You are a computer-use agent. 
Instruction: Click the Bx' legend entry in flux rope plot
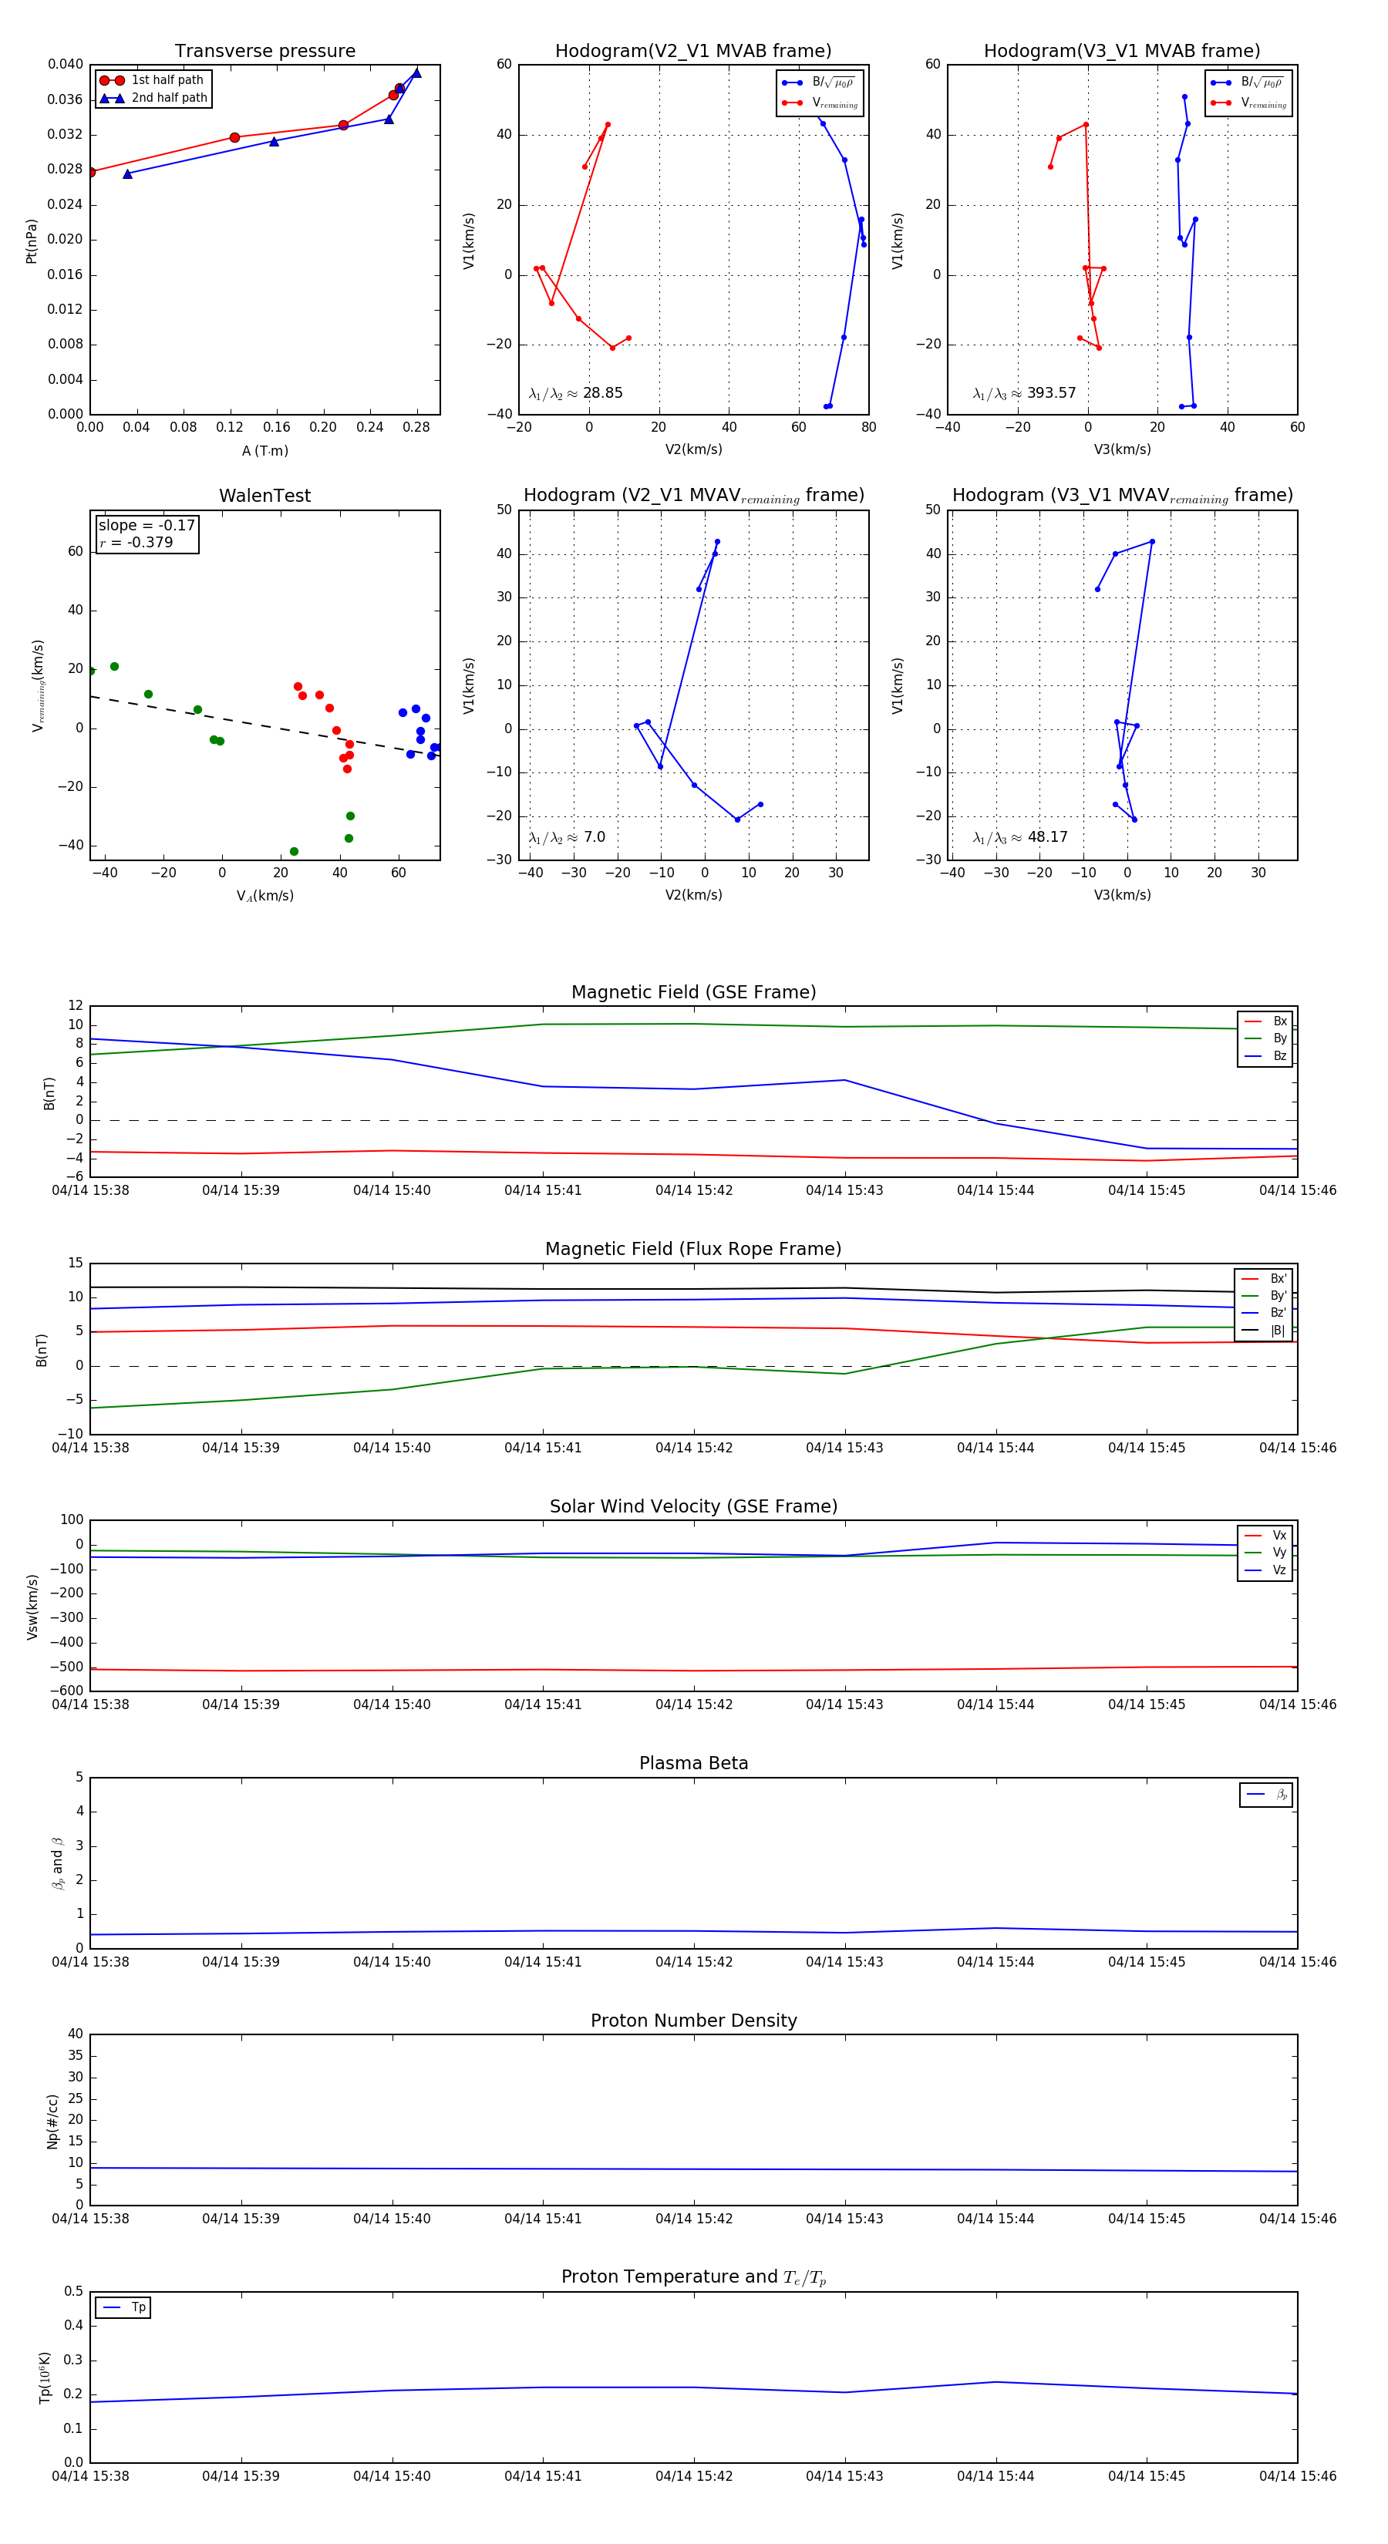coord(1265,1279)
